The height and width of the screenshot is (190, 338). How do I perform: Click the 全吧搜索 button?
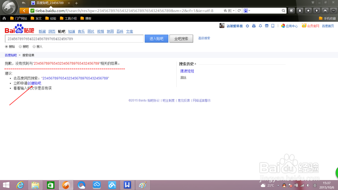click(x=181, y=39)
